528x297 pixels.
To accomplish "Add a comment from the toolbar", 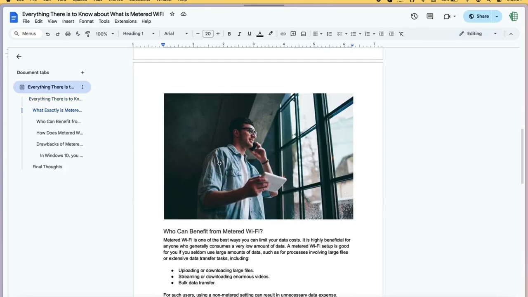I will tap(293, 34).
